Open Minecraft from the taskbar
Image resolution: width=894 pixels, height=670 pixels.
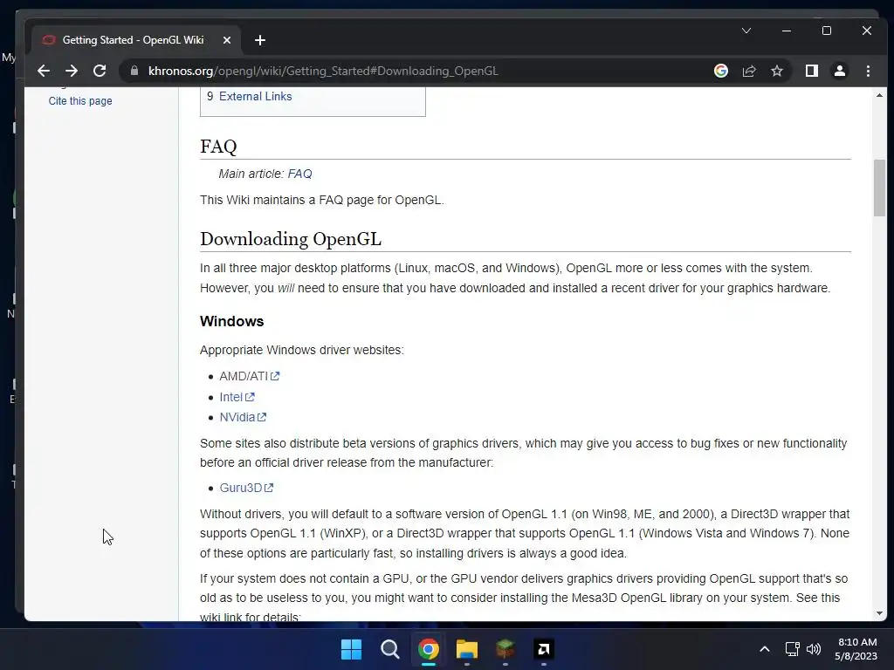click(x=505, y=649)
